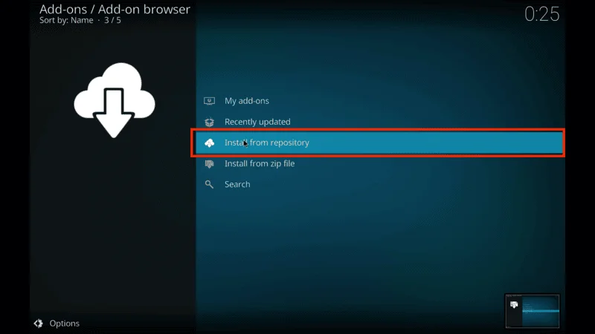595x334 pixels.
Task: Open the My add-ons entry
Action: (x=247, y=101)
